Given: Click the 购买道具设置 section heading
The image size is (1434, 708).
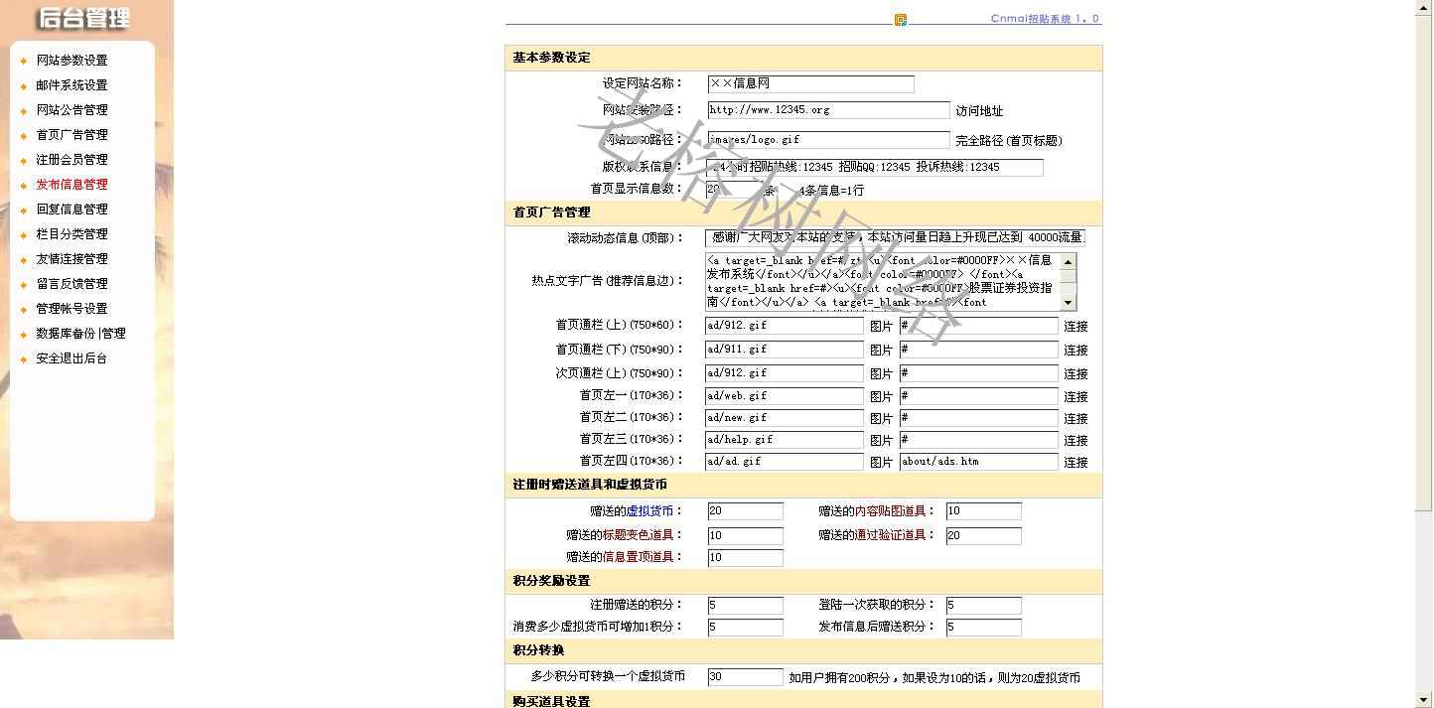Looking at the screenshot, I should click(551, 701).
